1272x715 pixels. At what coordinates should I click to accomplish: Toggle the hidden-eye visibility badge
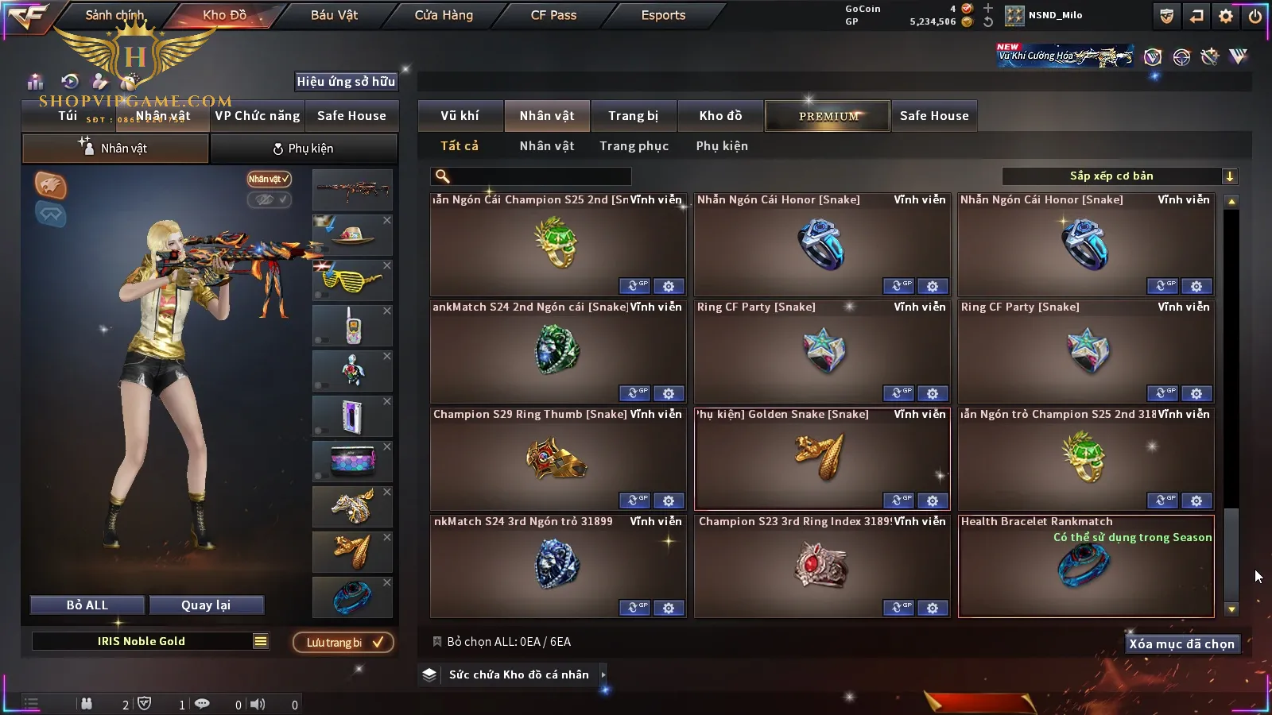(x=269, y=199)
